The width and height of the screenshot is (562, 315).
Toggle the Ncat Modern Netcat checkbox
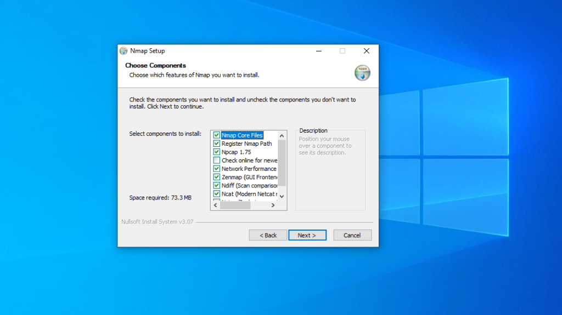217,194
